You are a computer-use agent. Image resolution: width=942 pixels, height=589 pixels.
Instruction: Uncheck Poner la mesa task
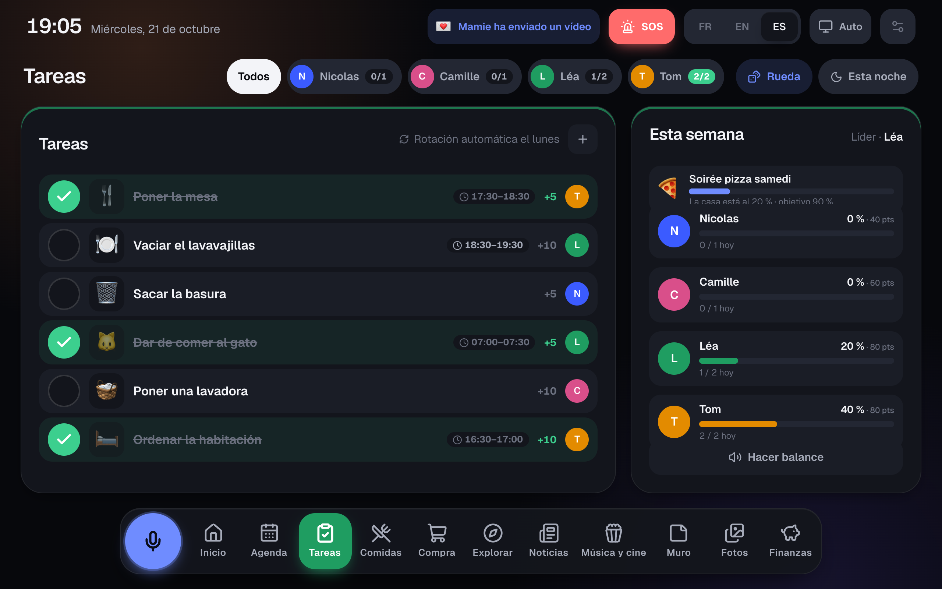coord(64,196)
